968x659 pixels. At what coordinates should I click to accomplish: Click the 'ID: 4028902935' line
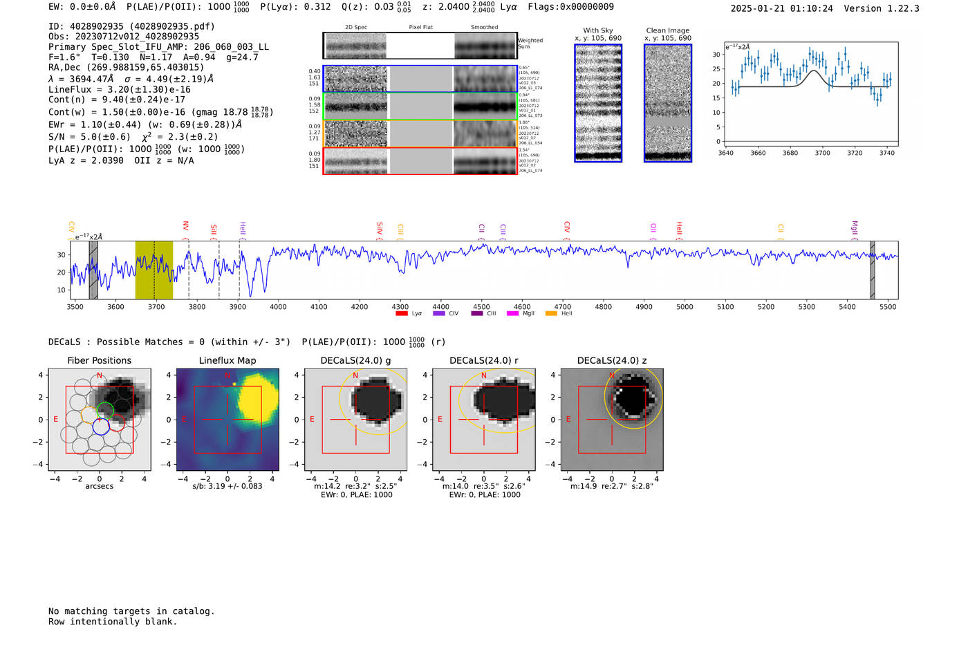pyautogui.click(x=131, y=26)
